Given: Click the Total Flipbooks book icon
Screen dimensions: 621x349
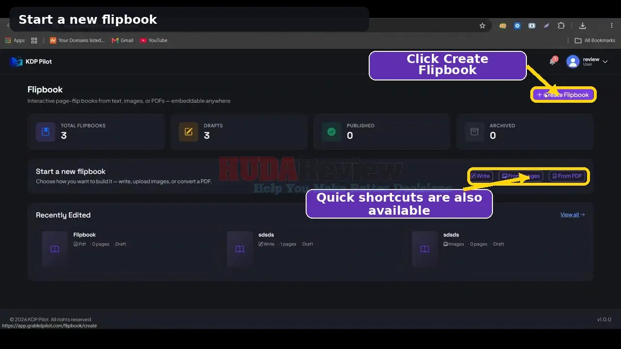Looking at the screenshot, I should pos(46,131).
